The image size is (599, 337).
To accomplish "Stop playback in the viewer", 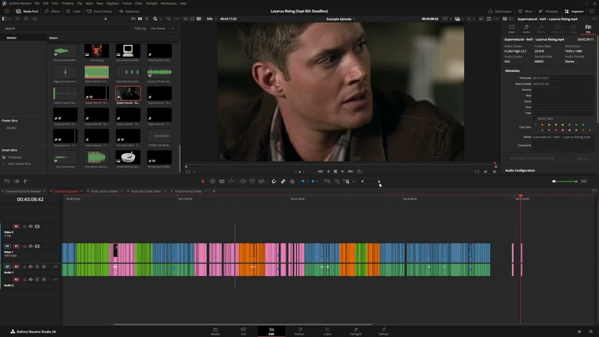I will pyautogui.click(x=335, y=171).
